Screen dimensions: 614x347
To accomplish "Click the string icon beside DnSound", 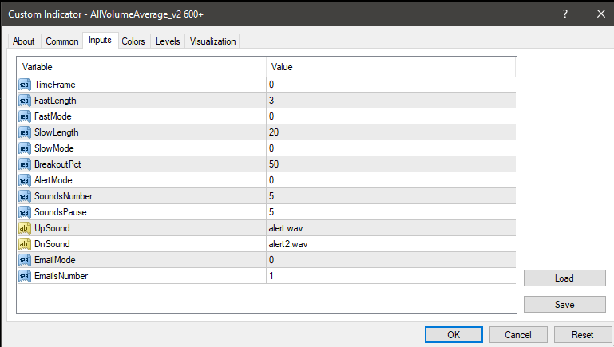I will (x=24, y=244).
